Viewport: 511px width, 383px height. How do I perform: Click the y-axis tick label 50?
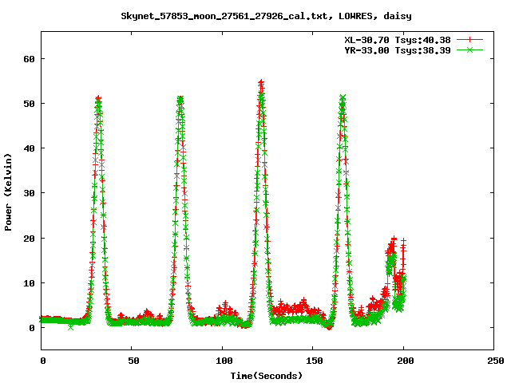29,104
